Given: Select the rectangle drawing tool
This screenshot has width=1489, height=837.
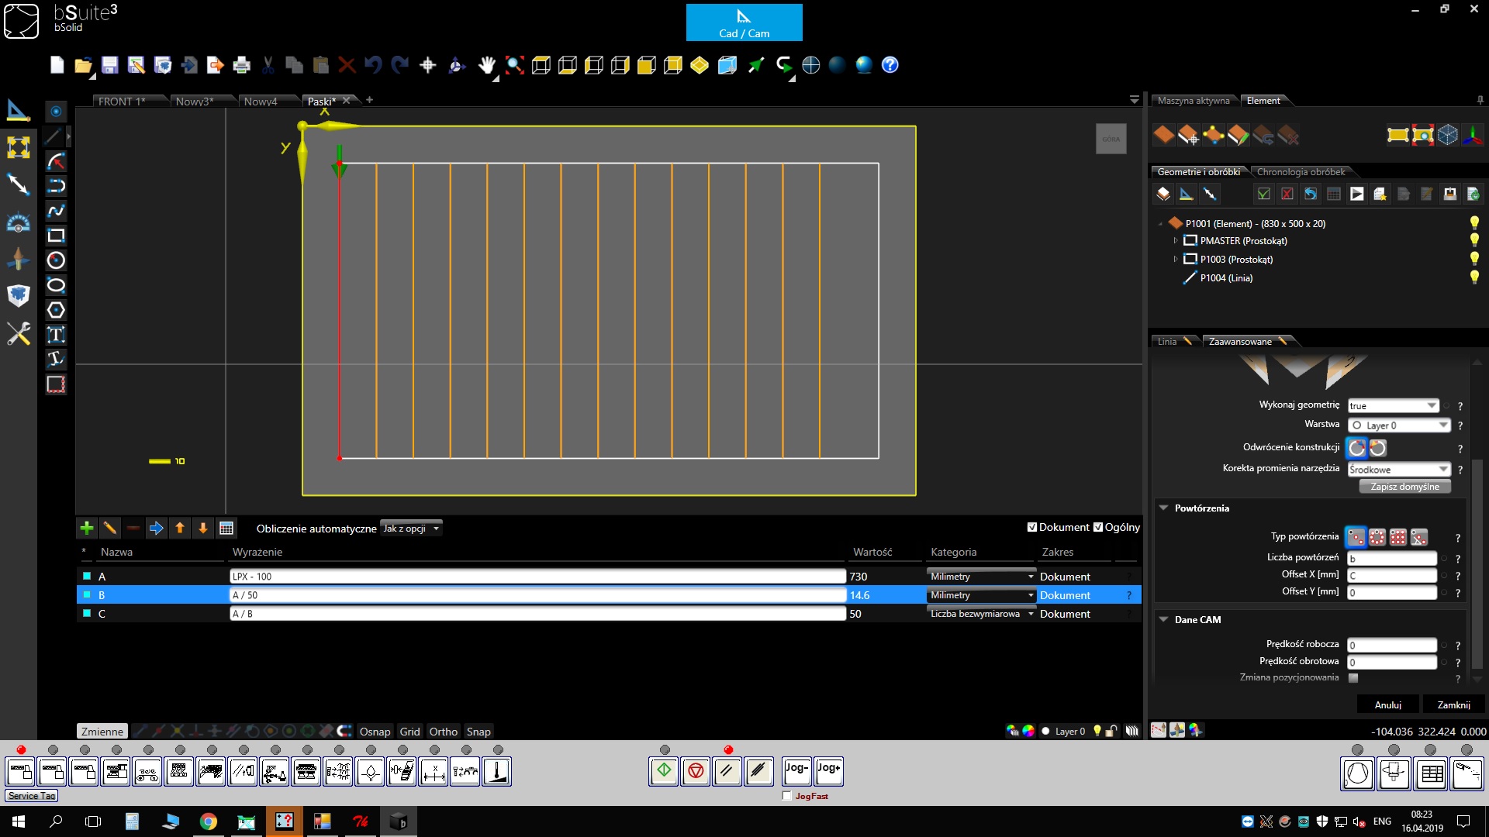Looking at the screenshot, I should tap(56, 236).
